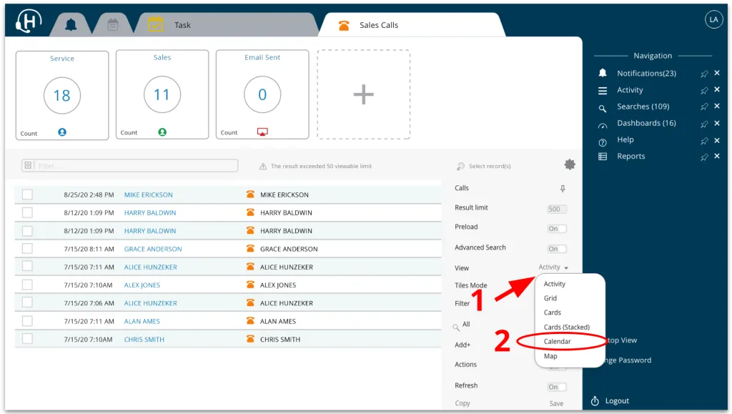The image size is (732, 414).
Task: Open the bell notifications tab
Action: pos(71,25)
